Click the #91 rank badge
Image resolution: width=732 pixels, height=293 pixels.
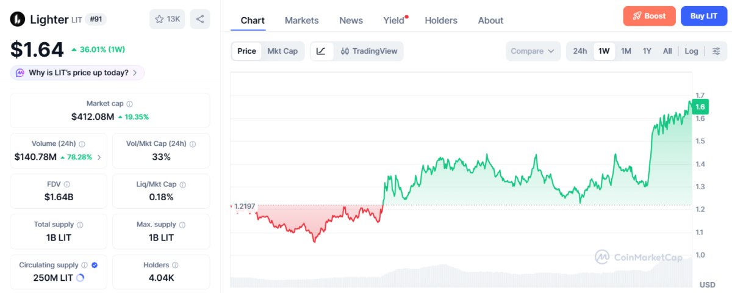pyautogui.click(x=96, y=20)
